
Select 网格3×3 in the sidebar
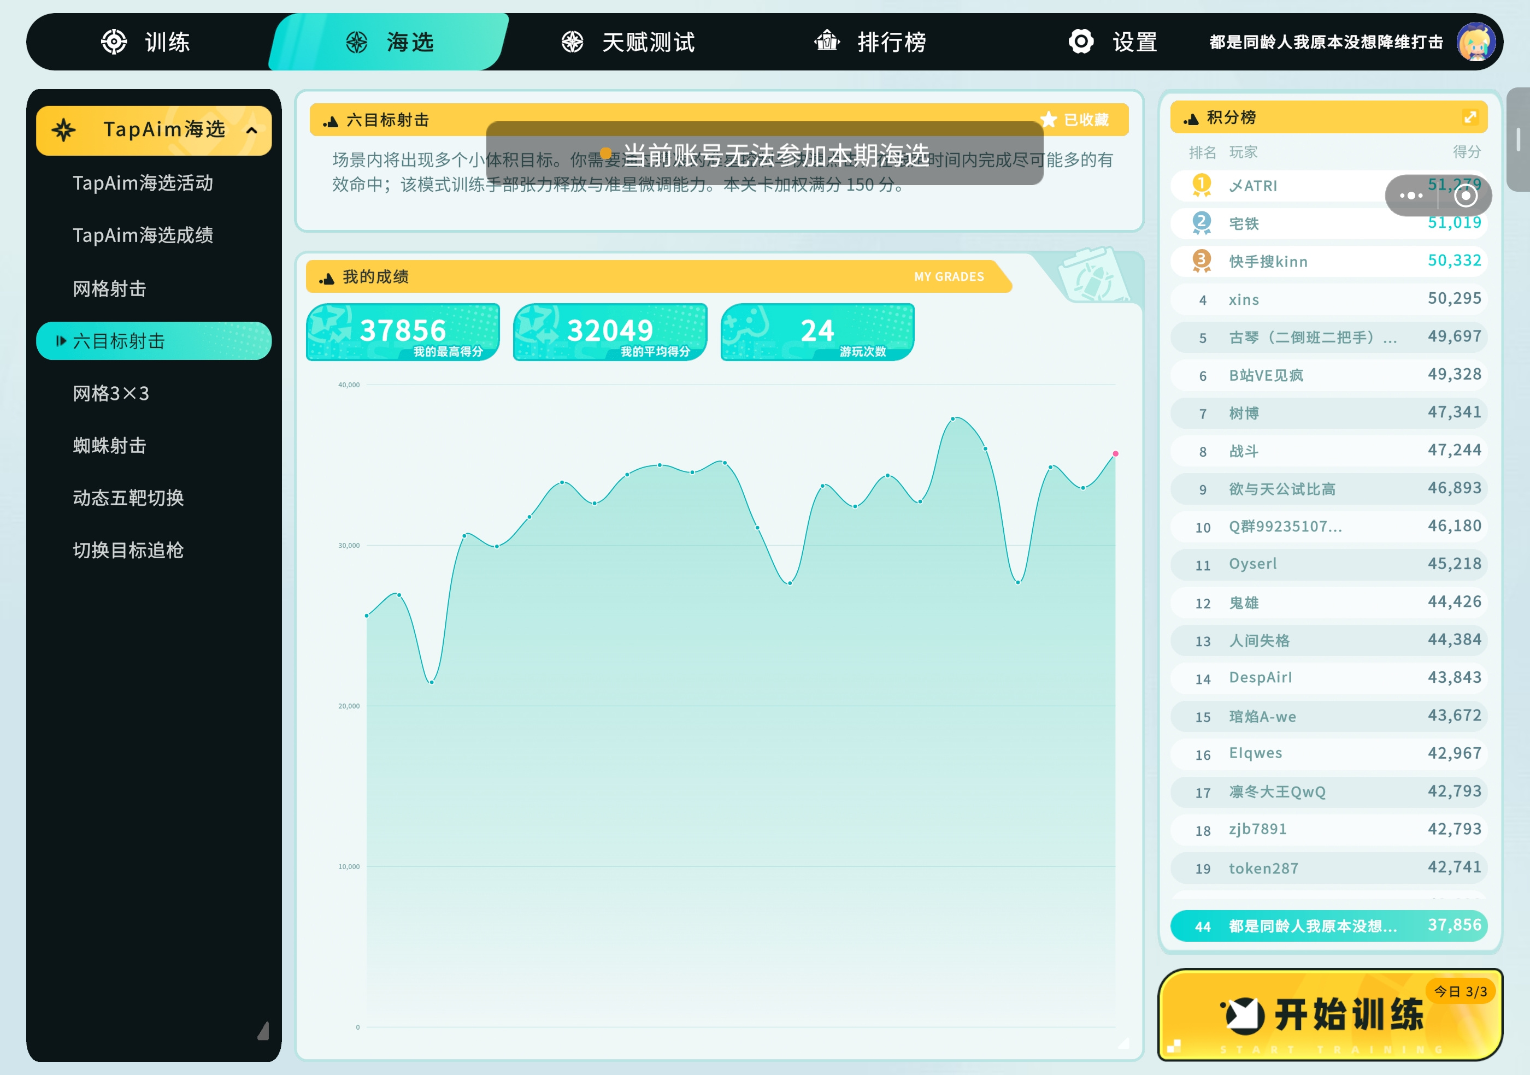coord(110,393)
